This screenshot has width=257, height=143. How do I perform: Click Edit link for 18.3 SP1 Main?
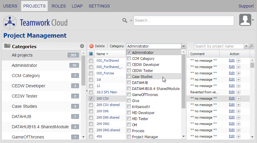coord(231,92)
